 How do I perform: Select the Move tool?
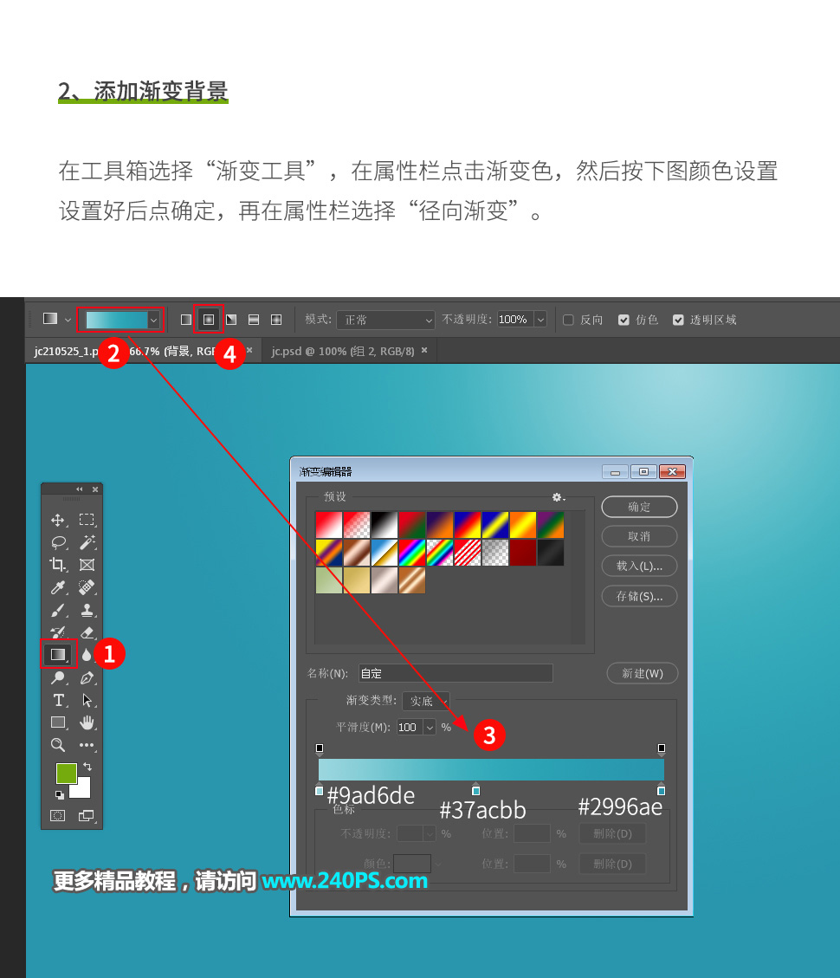coord(56,521)
